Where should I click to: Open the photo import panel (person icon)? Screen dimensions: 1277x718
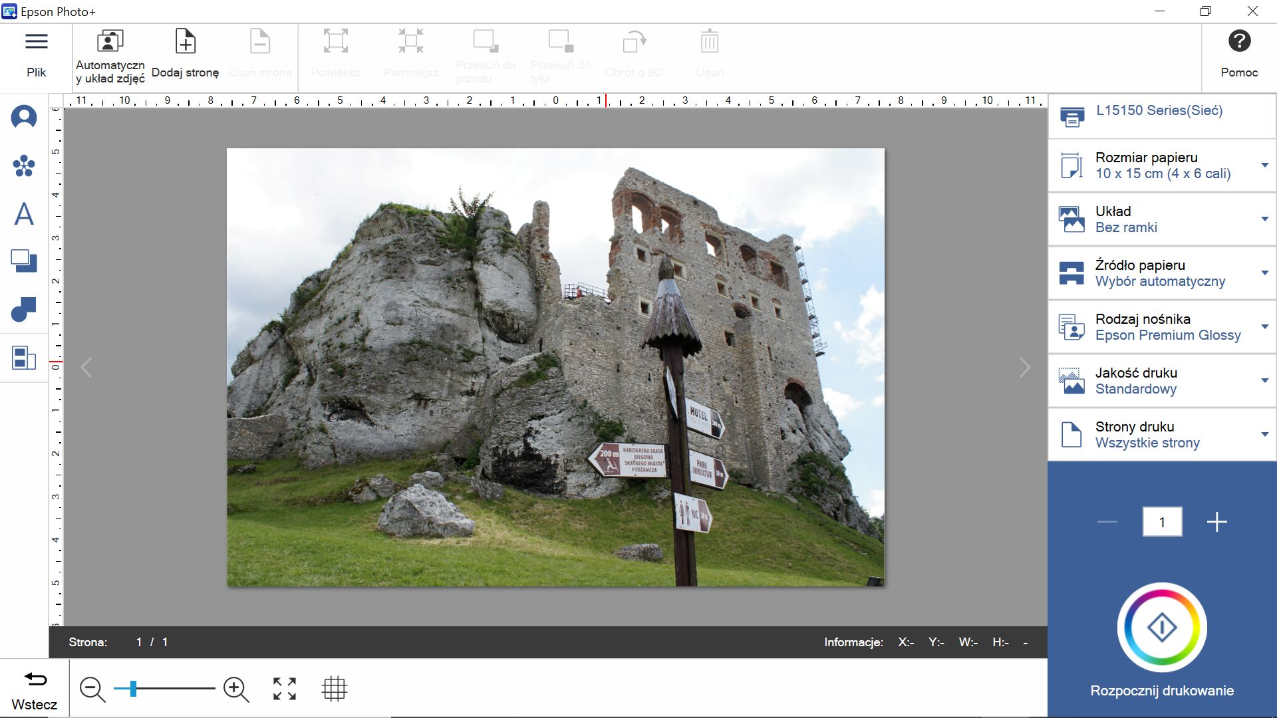[x=24, y=117]
